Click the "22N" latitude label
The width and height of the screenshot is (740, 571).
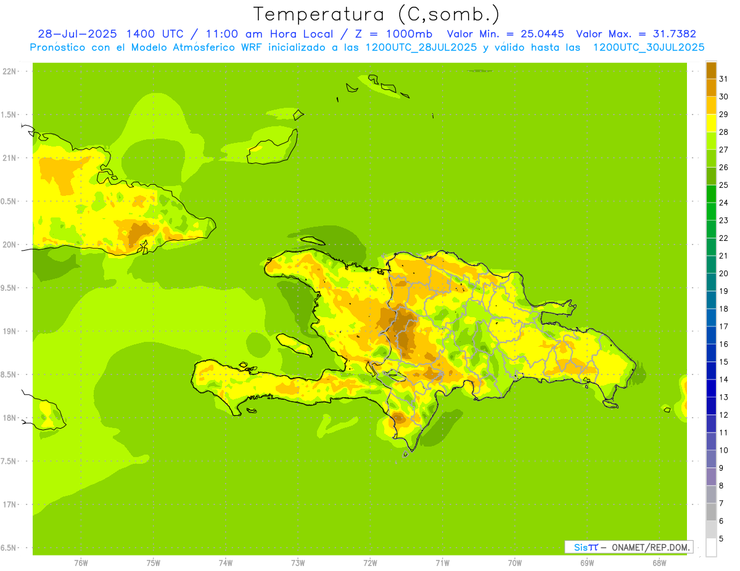coord(10,71)
